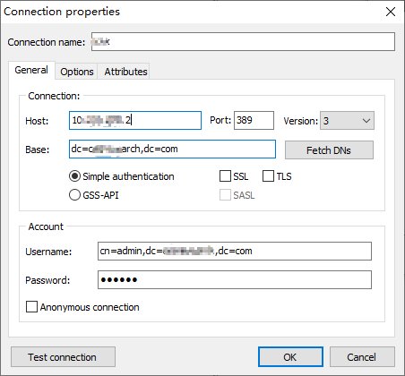Click into the Host input field
The height and width of the screenshot is (376, 405).
coord(135,121)
